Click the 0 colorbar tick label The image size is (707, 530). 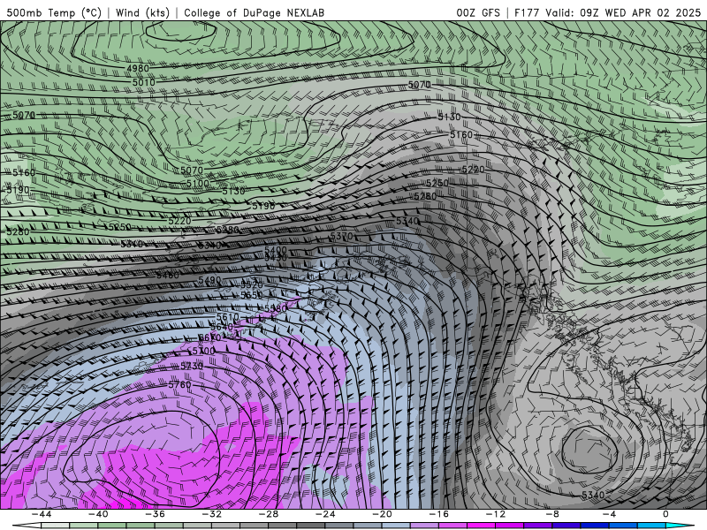point(666,514)
